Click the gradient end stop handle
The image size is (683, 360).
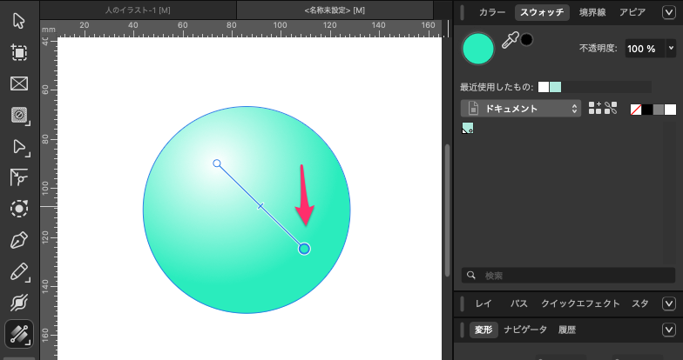[304, 249]
